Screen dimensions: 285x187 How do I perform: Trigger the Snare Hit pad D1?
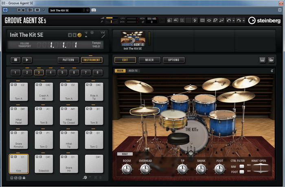coord(69,164)
